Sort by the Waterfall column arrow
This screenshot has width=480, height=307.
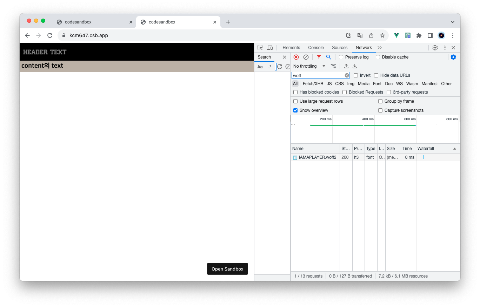pyautogui.click(x=455, y=149)
